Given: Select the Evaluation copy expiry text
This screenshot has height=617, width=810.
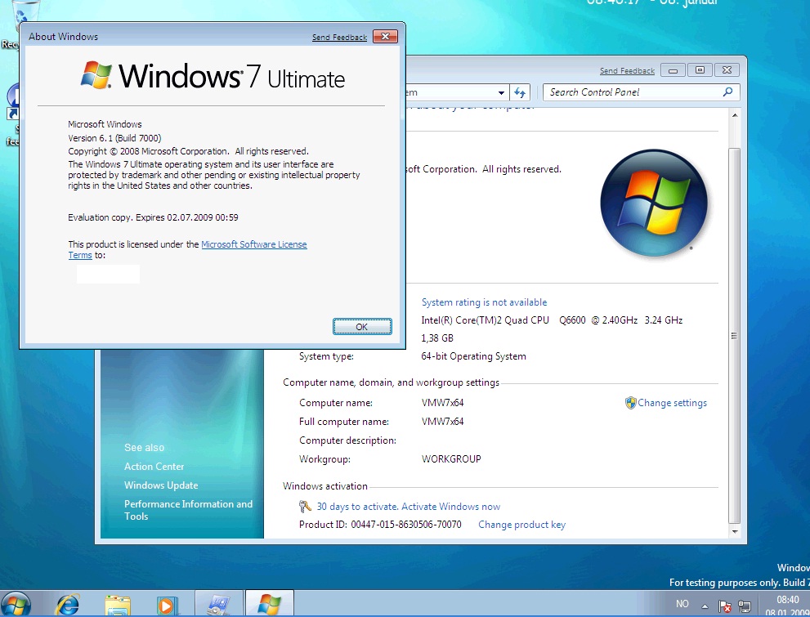Looking at the screenshot, I should click(153, 217).
